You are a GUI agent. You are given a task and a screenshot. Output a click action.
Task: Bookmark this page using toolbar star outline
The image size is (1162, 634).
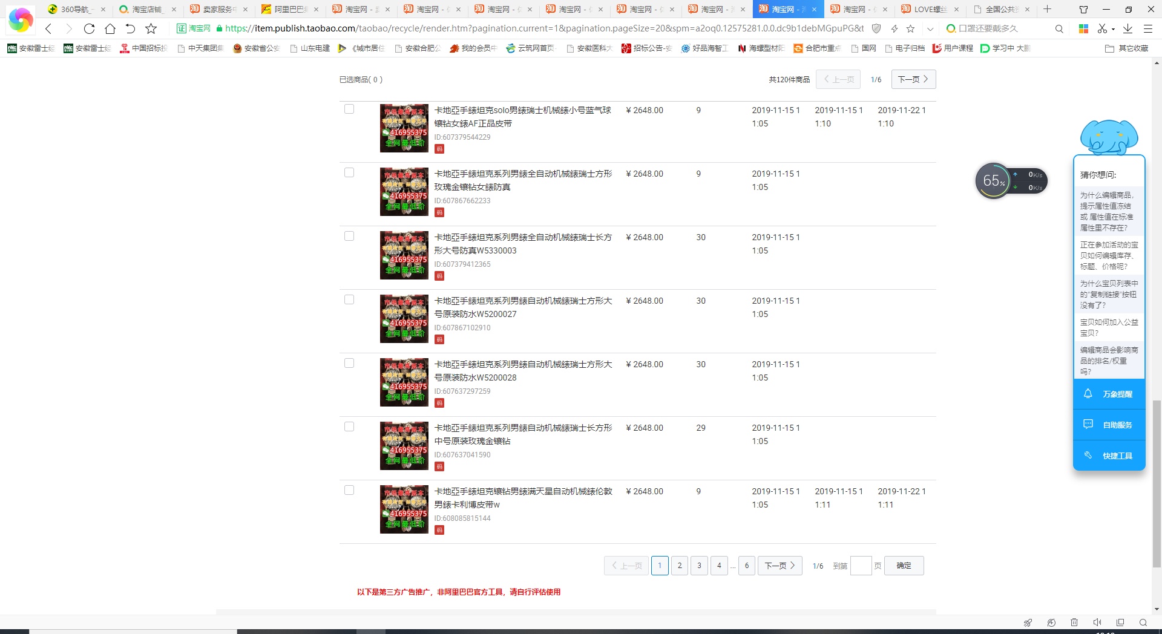(151, 28)
